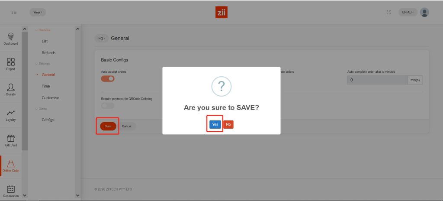Open the Loyalty sidebar icon
Viewport: 443px width, 201px height.
coord(11,115)
